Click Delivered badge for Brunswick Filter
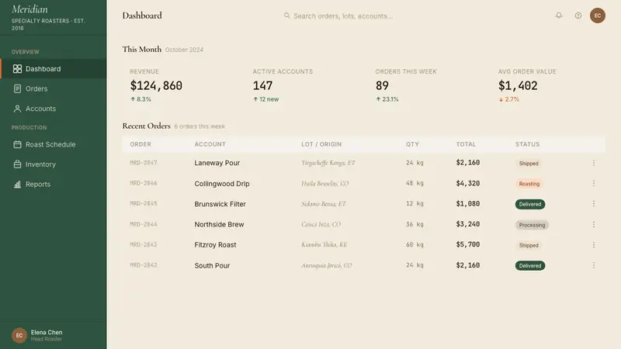The width and height of the screenshot is (621, 349). tap(530, 204)
